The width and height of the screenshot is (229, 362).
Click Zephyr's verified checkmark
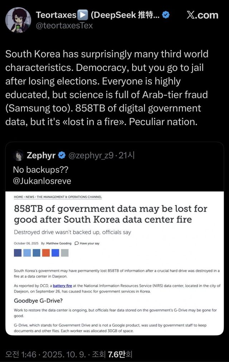click(62, 155)
